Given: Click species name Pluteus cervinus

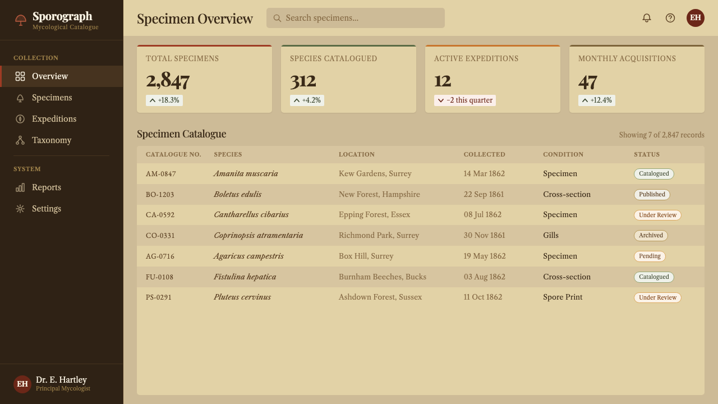Looking at the screenshot, I should point(242,297).
